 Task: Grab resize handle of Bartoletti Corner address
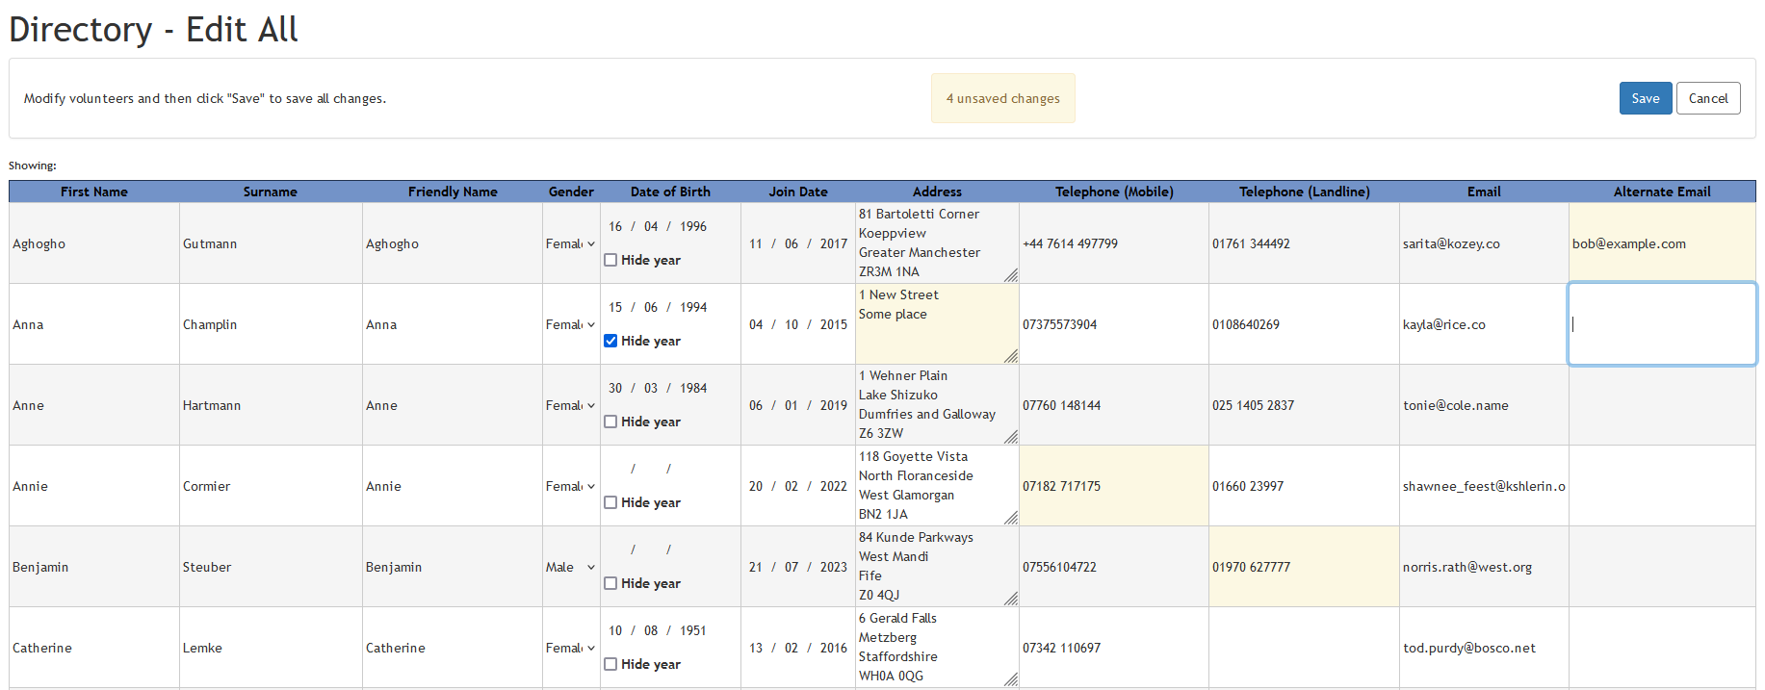pyautogui.click(x=1011, y=275)
